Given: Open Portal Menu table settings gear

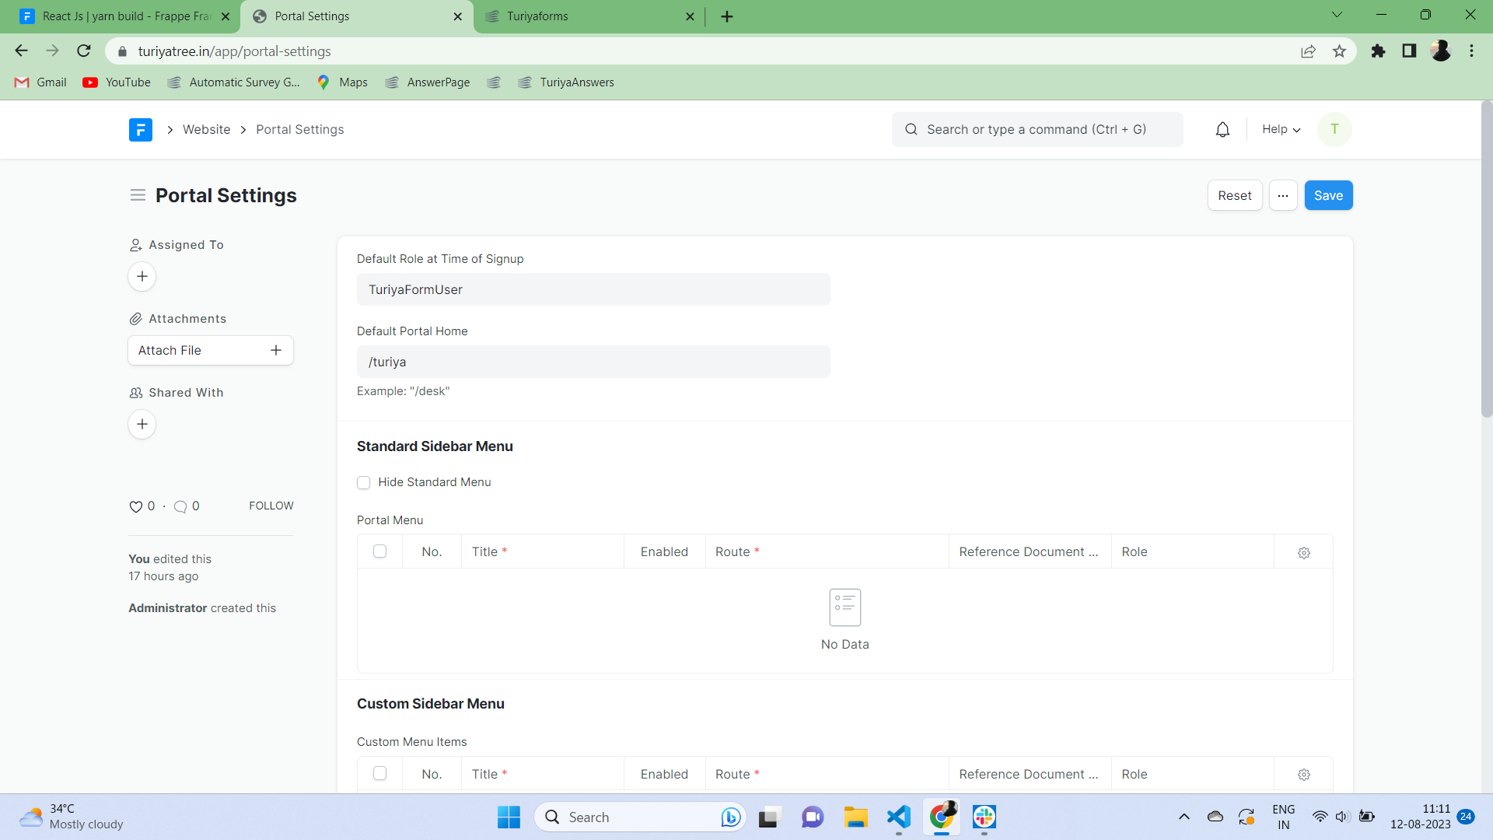Looking at the screenshot, I should (1304, 552).
